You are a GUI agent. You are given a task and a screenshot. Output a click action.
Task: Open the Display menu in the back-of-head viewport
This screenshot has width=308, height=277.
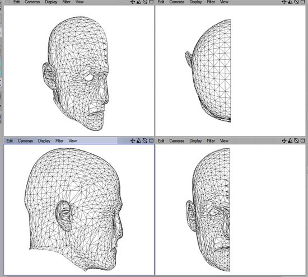point(195,2)
